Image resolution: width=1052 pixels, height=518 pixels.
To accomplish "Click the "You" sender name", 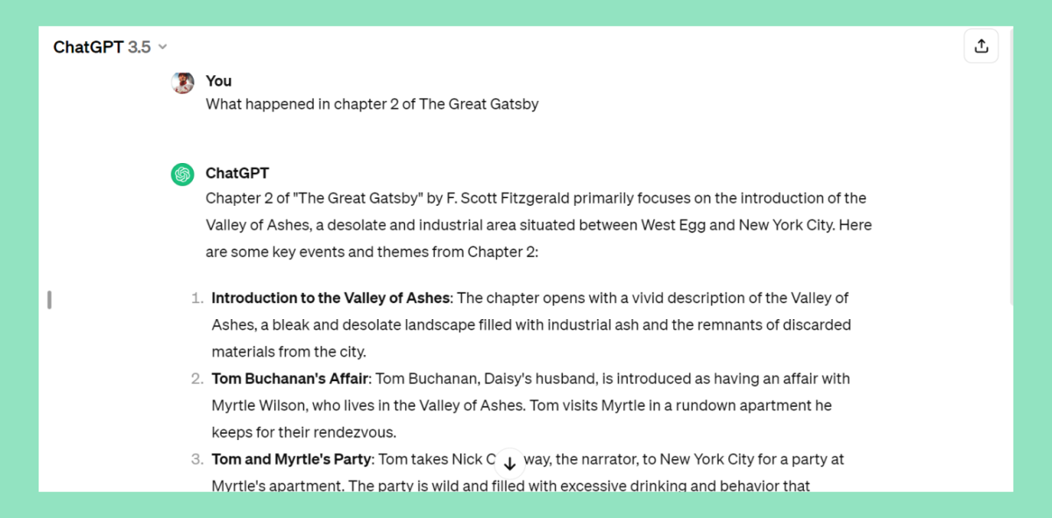I will pyautogui.click(x=218, y=81).
